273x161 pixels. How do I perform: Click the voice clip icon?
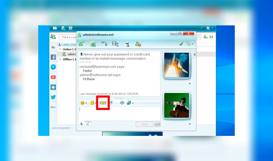tap(111, 103)
